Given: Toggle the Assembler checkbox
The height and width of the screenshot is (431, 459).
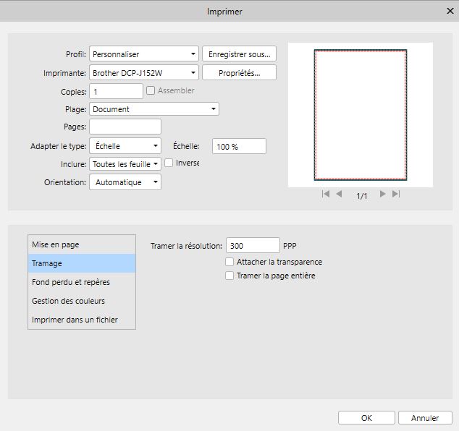Looking at the screenshot, I should (151, 90).
